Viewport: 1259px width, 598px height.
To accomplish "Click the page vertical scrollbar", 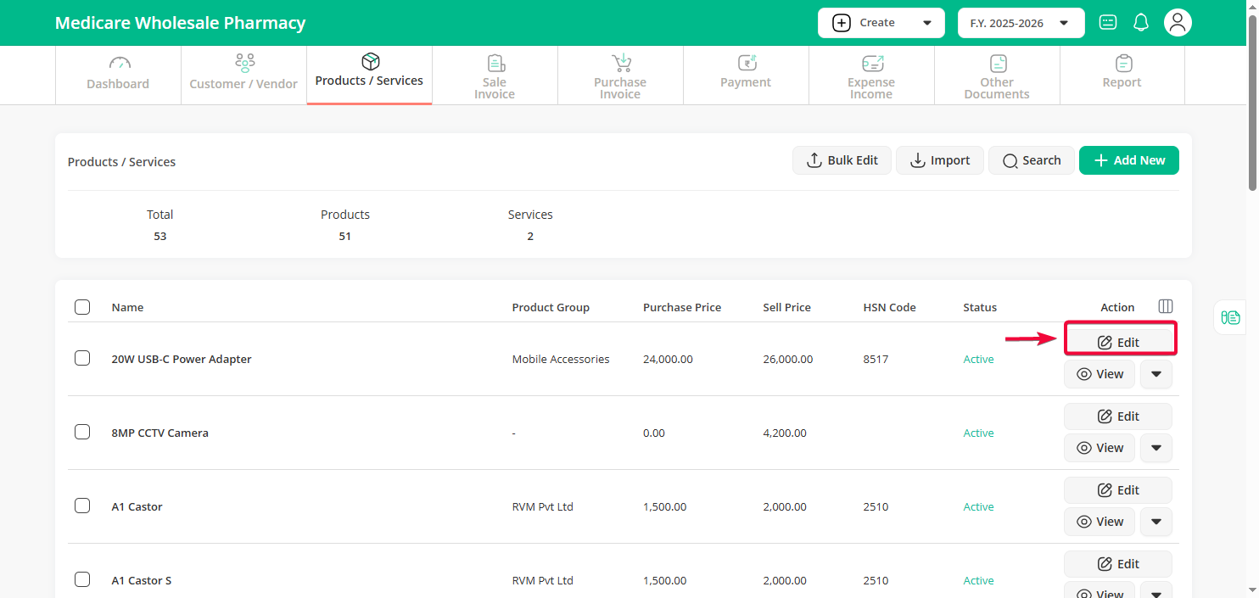I will point(1252,102).
